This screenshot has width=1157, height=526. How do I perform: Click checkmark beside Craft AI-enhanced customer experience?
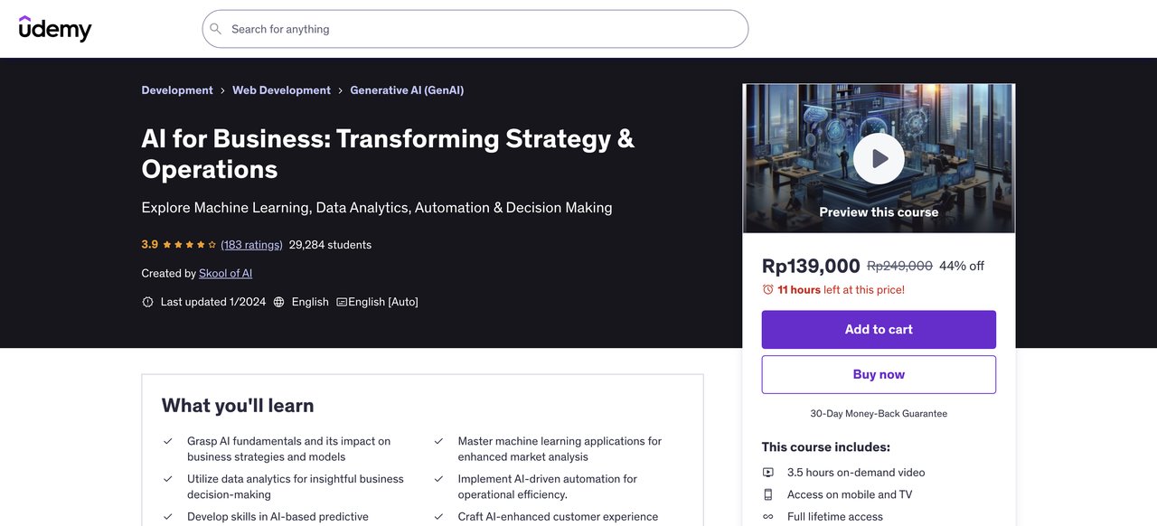(x=438, y=517)
